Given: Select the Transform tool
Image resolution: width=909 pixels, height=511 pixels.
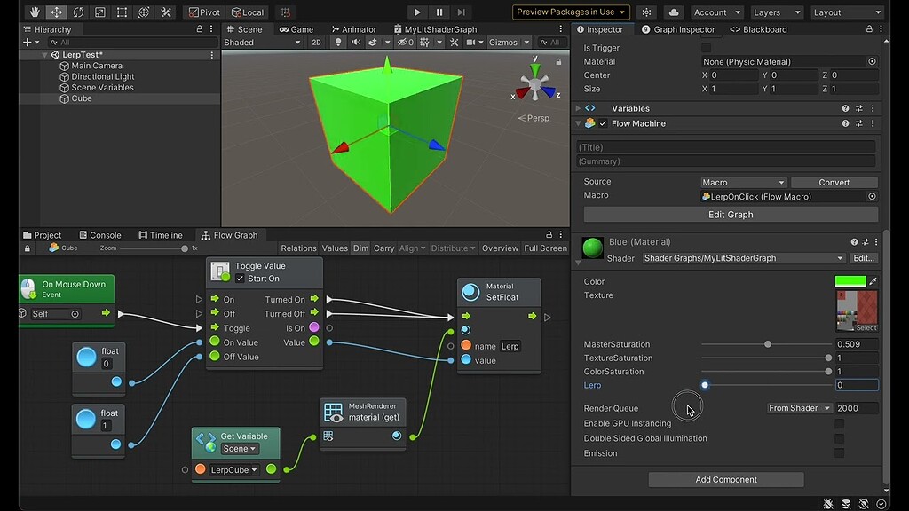Looking at the screenshot, I should pos(144,12).
